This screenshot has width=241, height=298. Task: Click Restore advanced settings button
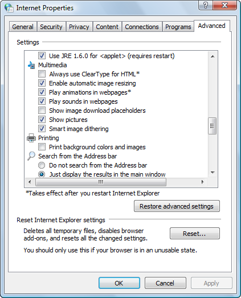(x=177, y=206)
